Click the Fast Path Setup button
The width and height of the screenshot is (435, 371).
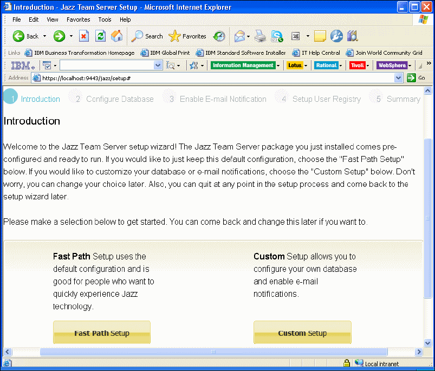pyautogui.click(x=102, y=333)
